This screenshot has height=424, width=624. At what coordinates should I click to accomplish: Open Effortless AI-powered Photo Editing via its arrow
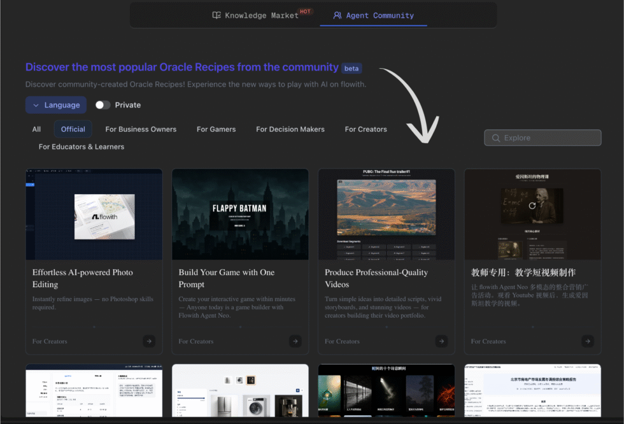(148, 341)
